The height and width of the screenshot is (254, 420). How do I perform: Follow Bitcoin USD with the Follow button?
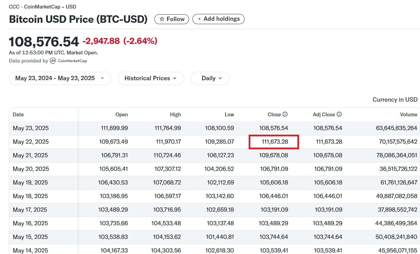coord(172,19)
